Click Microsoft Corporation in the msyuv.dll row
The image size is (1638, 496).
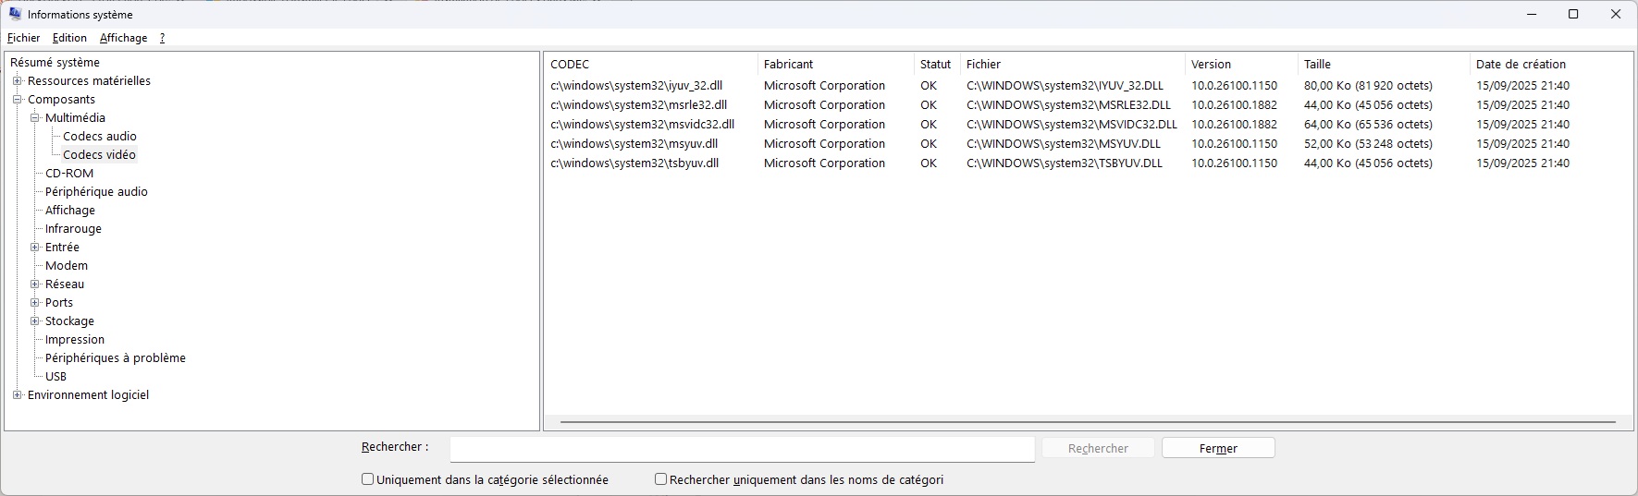824,143
